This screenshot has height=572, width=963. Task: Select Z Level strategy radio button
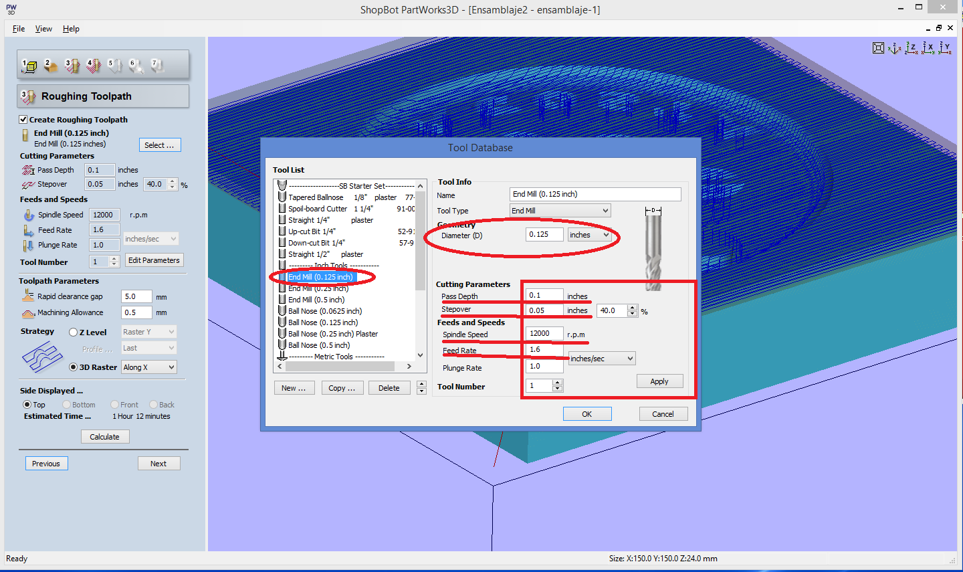74,332
